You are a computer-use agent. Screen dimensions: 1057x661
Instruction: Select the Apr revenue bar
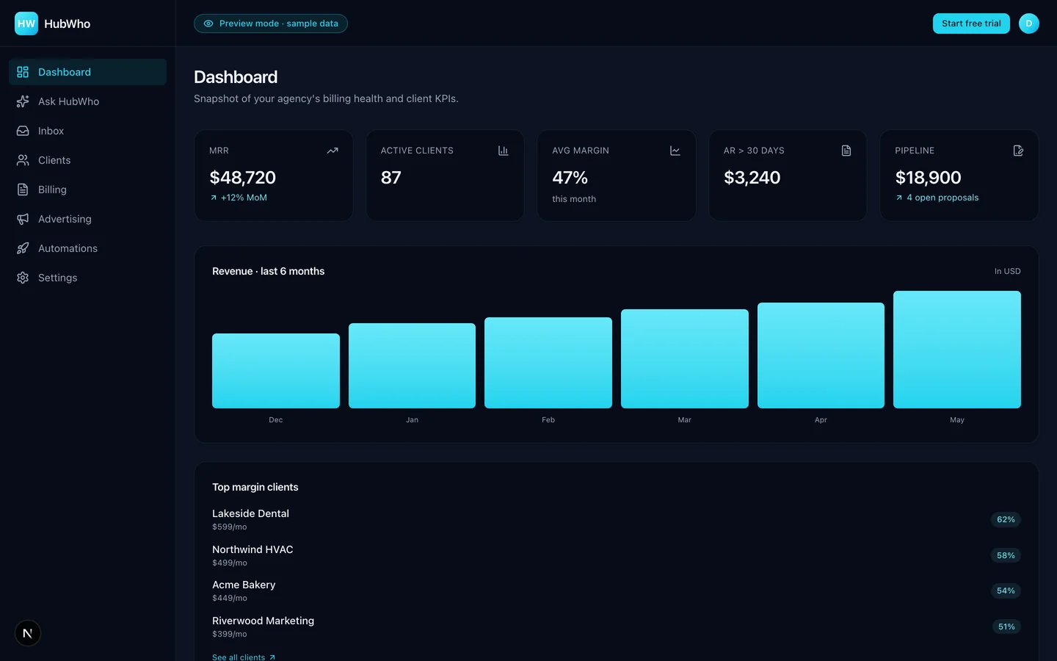(821, 355)
